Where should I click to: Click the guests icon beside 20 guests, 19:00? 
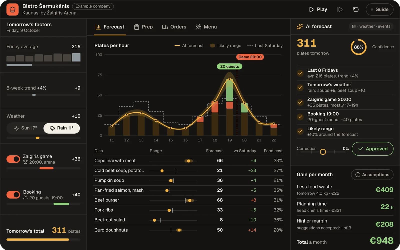click(25, 198)
